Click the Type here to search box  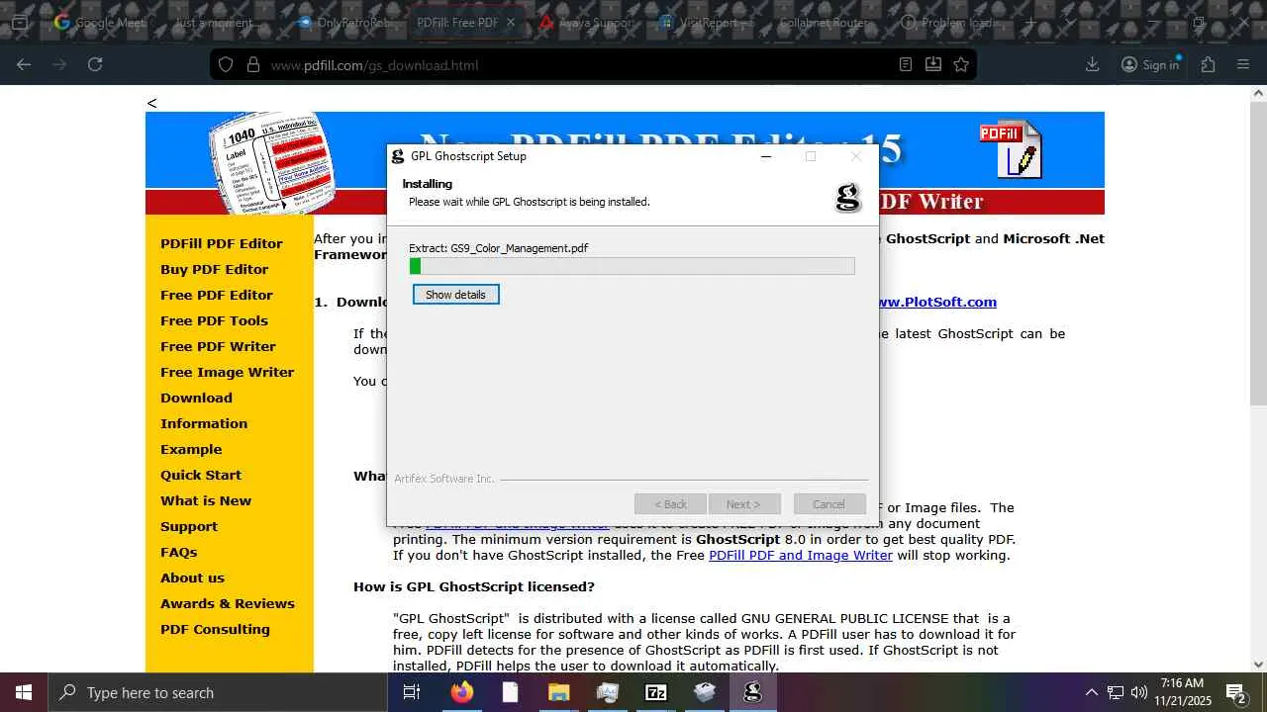(217, 692)
